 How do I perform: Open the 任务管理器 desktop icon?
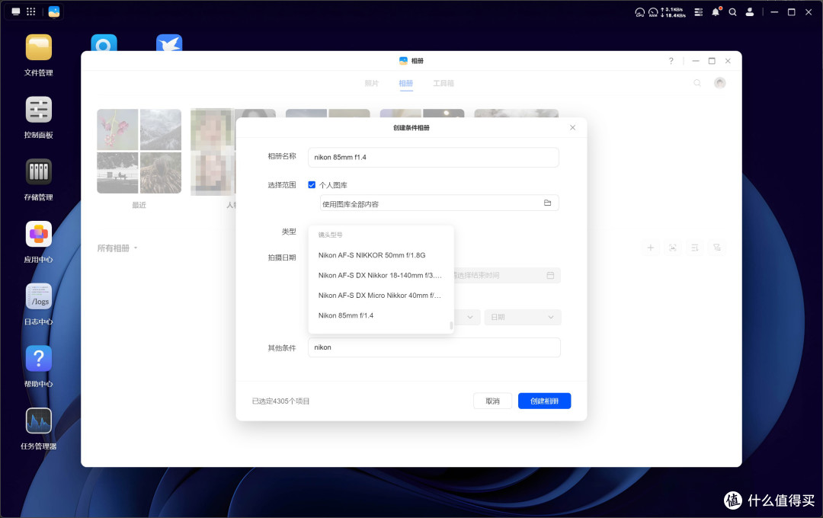tap(38, 421)
